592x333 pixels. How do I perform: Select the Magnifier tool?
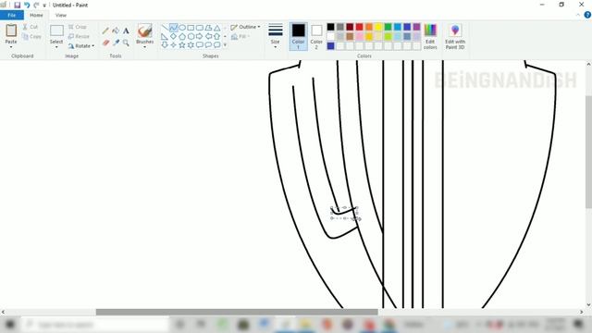pyautogui.click(x=126, y=43)
